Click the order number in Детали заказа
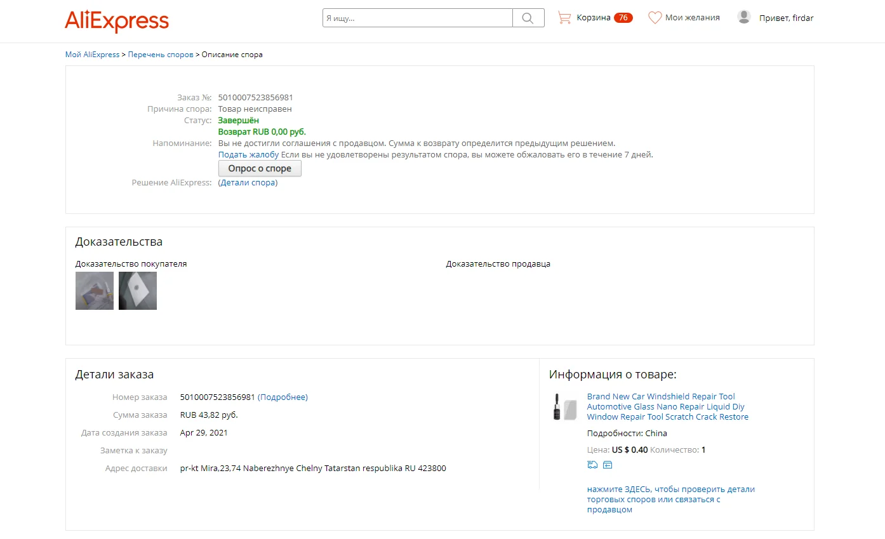 point(218,397)
